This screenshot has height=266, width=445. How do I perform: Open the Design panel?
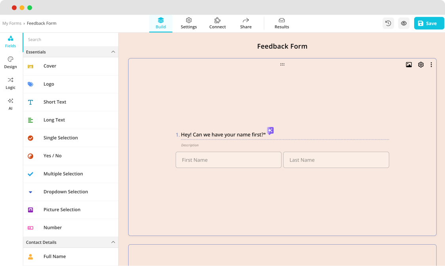pos(10,62)
